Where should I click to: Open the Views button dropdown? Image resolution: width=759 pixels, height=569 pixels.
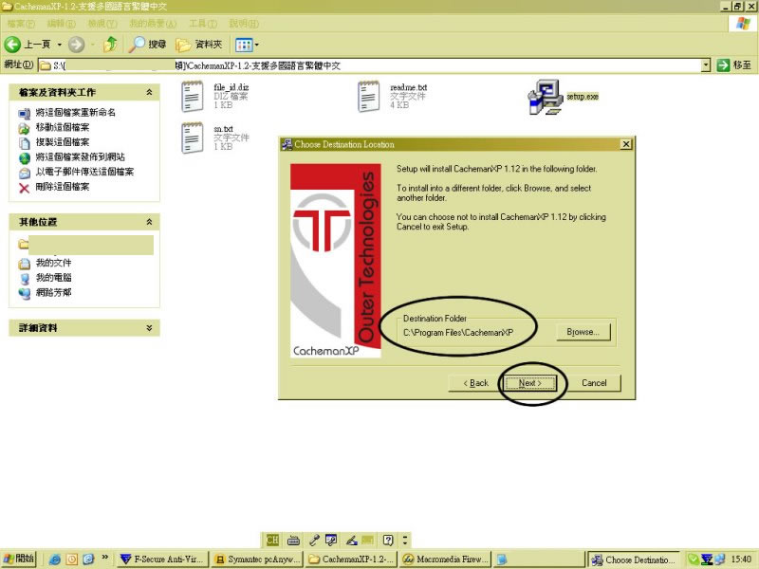247,44
